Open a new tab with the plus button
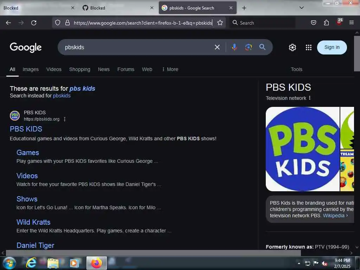Image resolution: width=360 pixels, height=270 pixels. pyautogui.click(x=244, y=8)
